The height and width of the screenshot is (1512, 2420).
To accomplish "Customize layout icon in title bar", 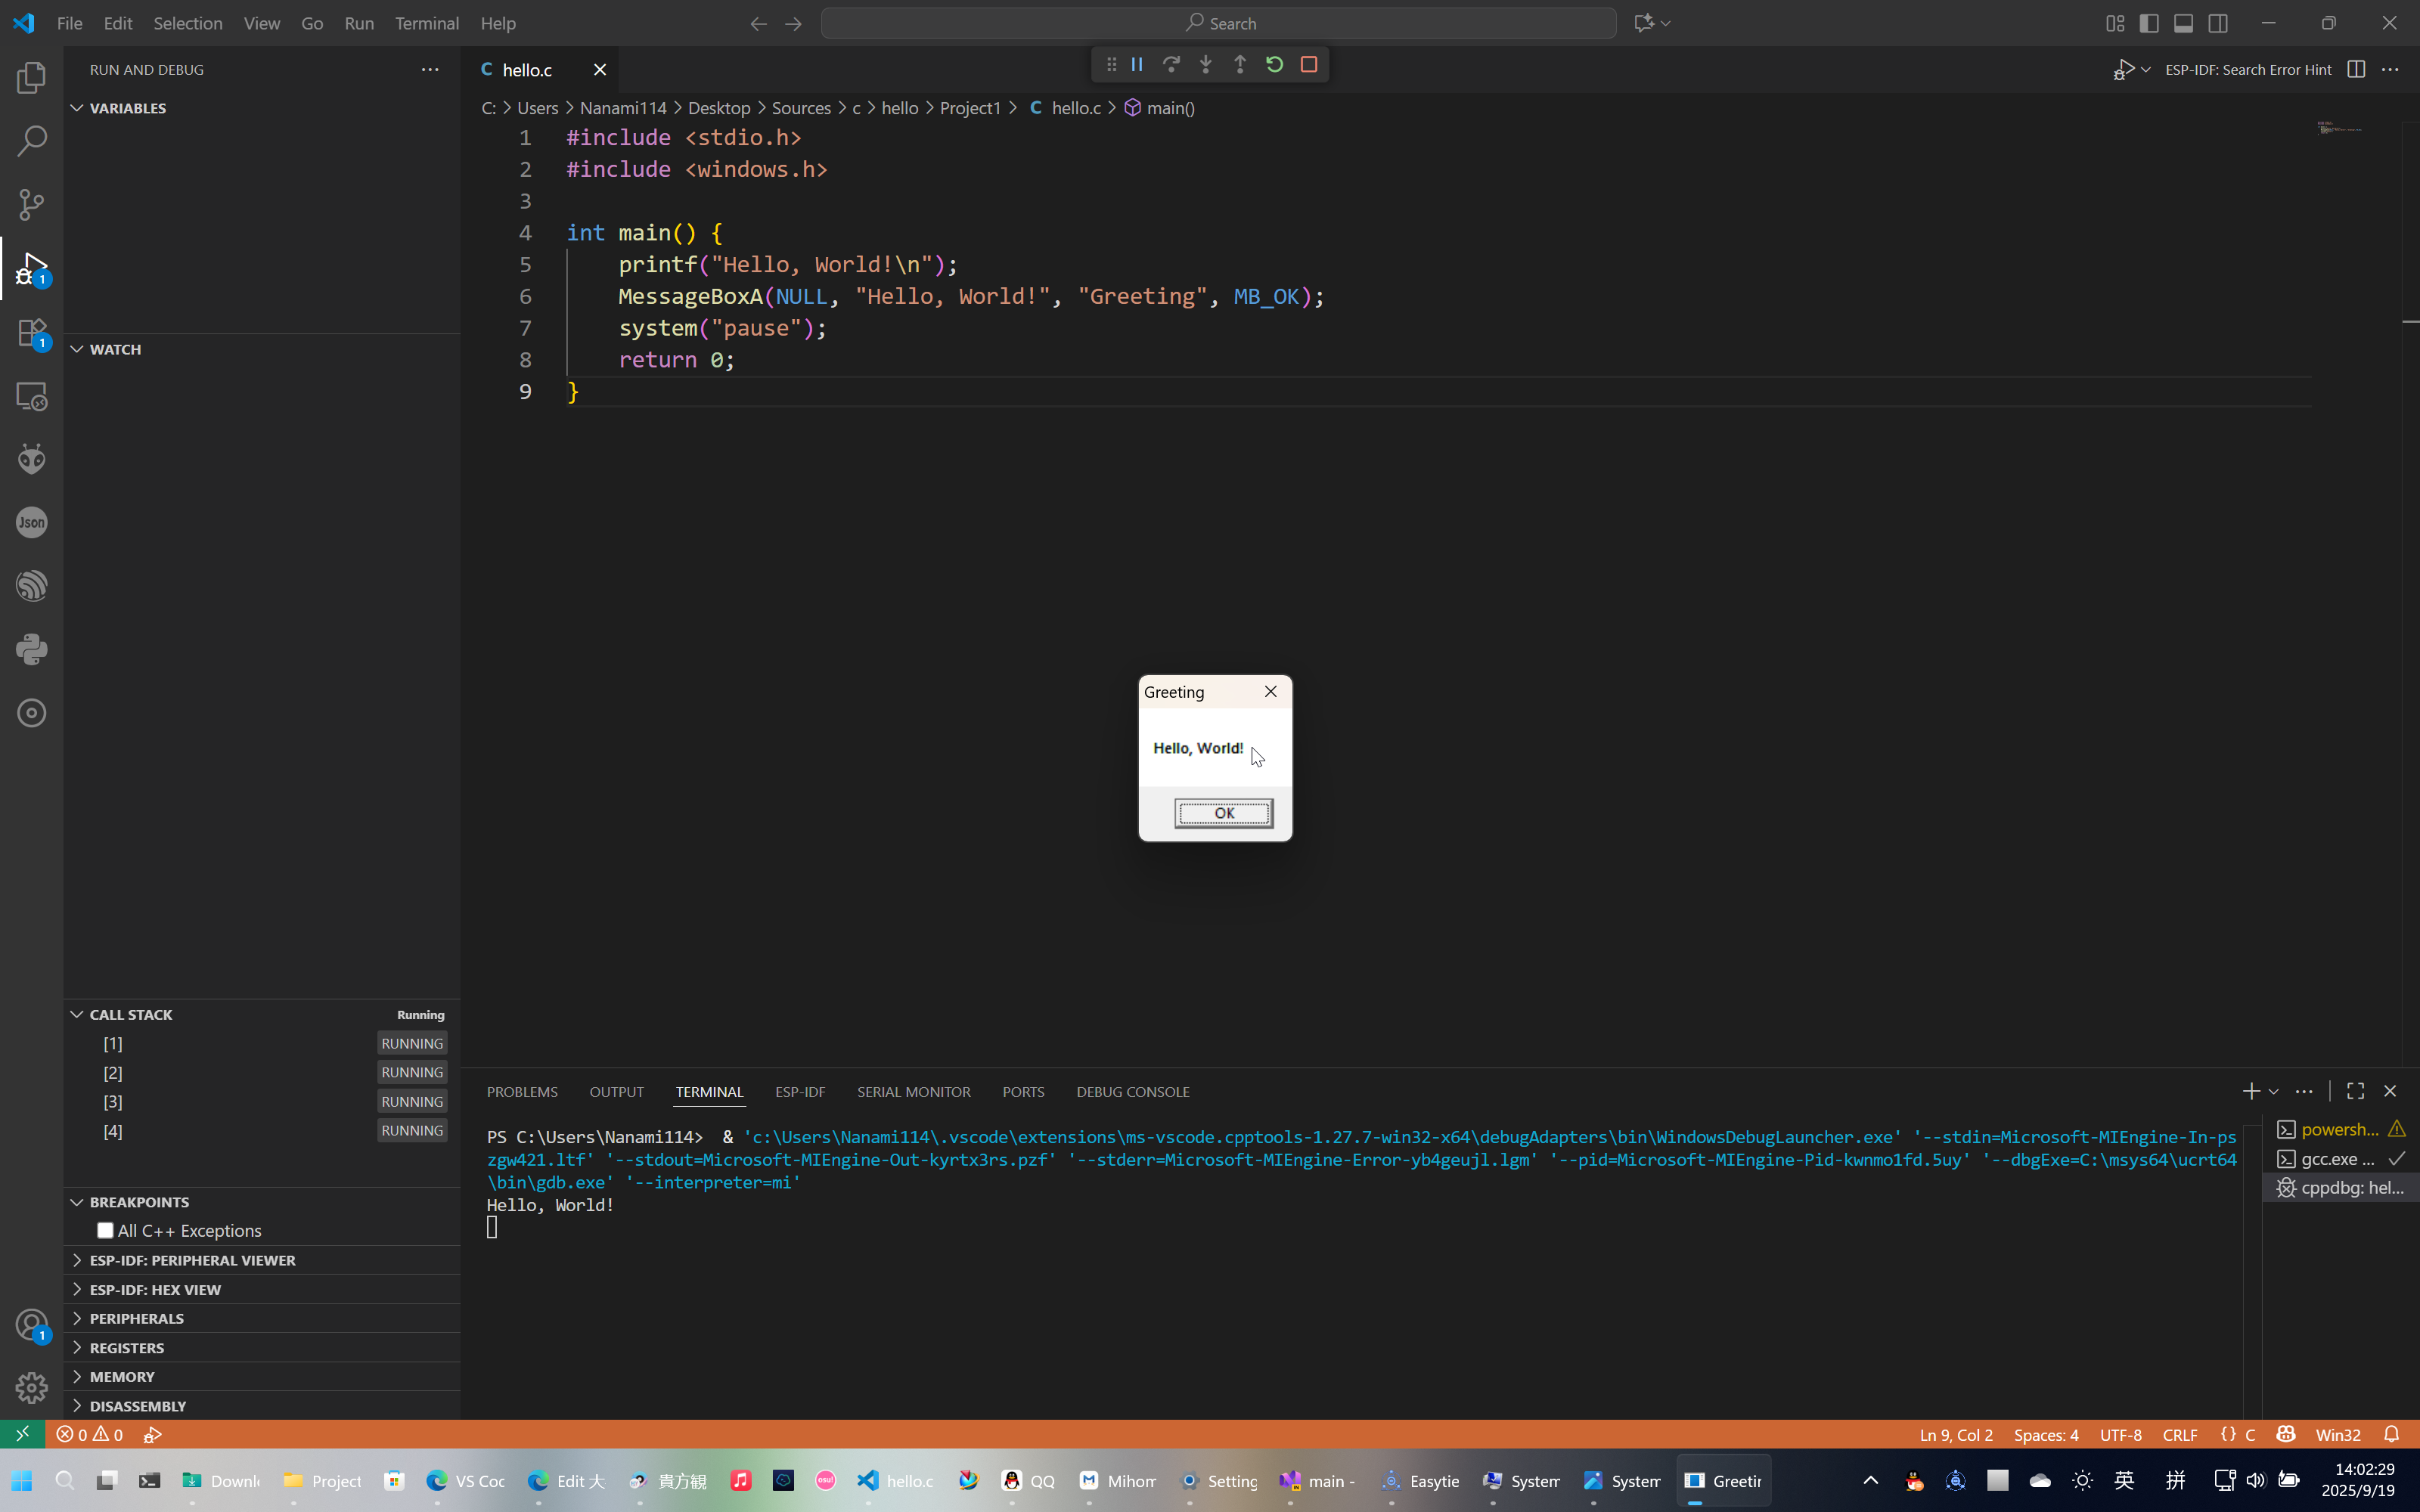I will click(x=2115, y=23).
